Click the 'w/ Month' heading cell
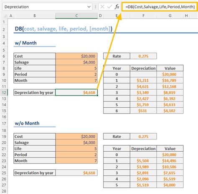 (x=35, y=43)
